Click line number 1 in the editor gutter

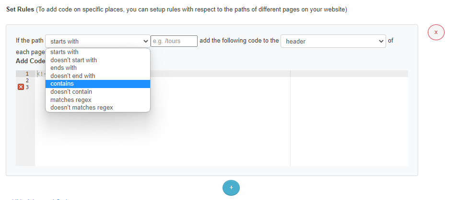click(x=27, y=74)
